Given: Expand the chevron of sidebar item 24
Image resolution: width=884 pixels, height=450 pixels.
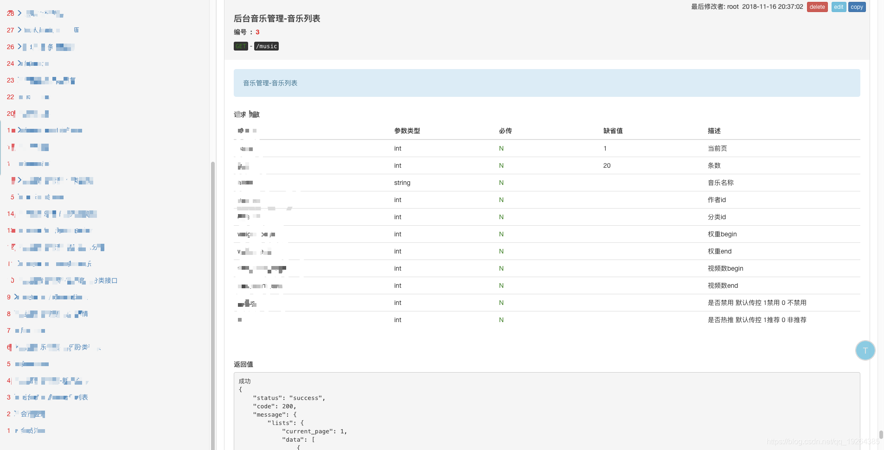Looking at the screenshot, I should click(x=19, y=63).
